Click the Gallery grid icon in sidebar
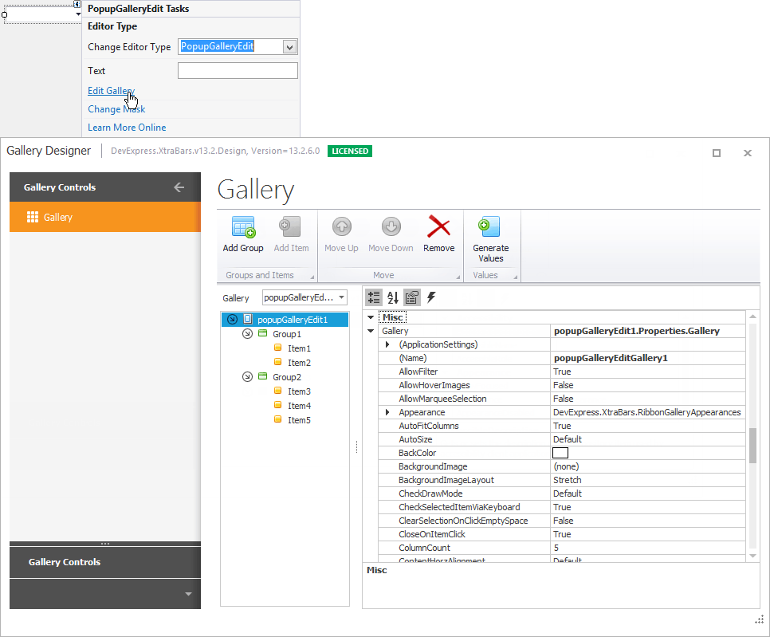 pyautogui.click(x=33, y=217)
